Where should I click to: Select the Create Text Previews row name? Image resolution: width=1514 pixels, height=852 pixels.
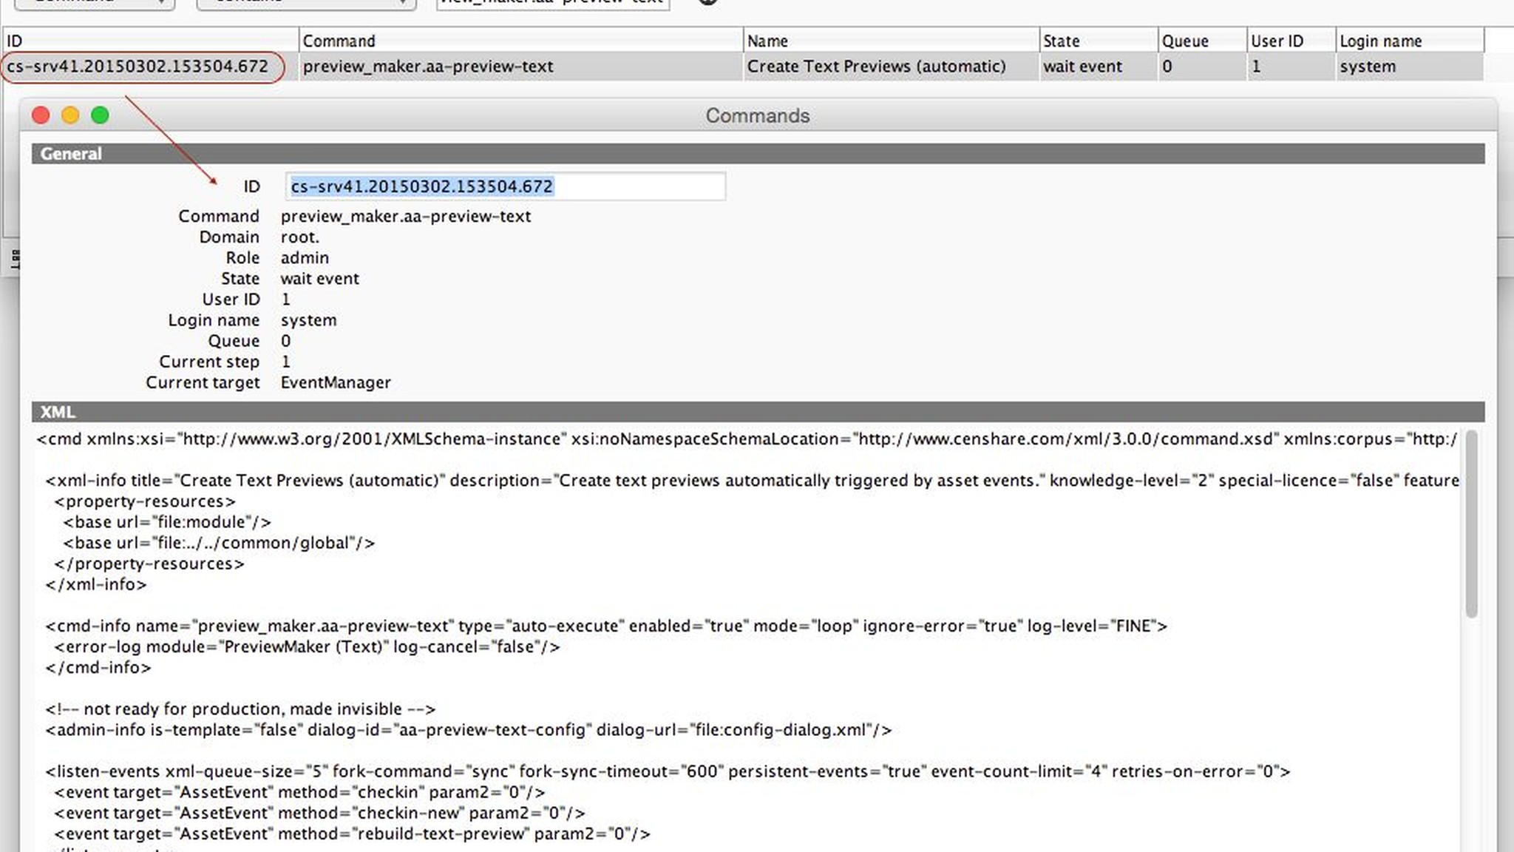pos(876,67)
